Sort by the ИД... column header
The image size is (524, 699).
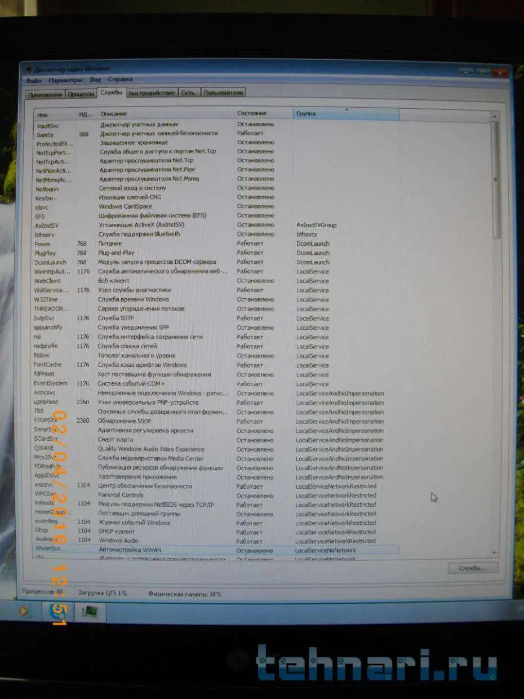pos(86,114)
